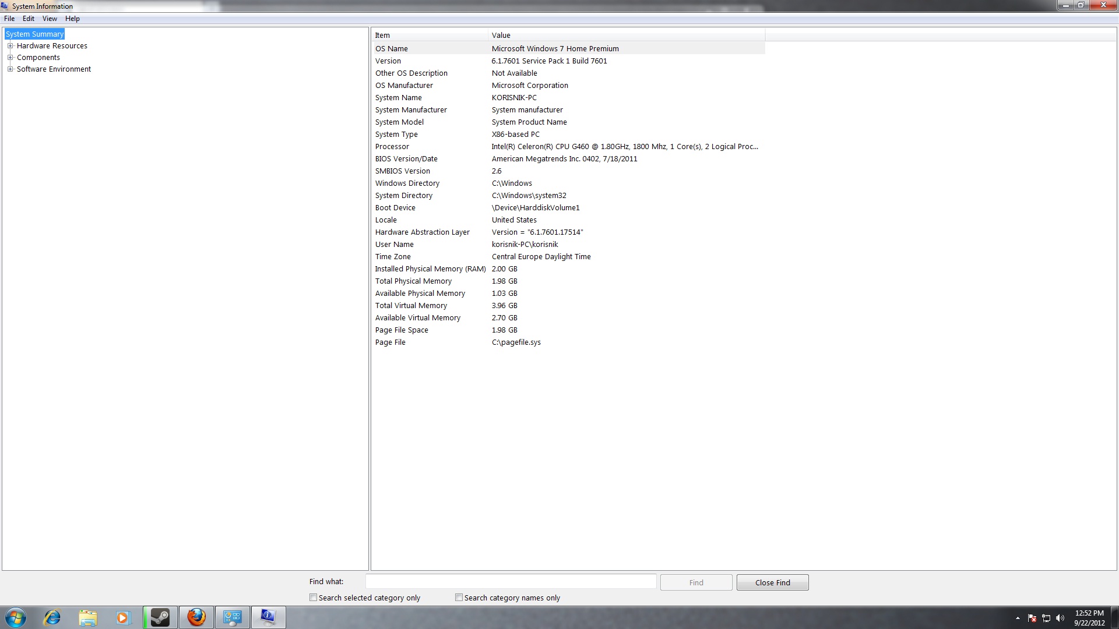Select the SMBIOS Version row

(569, 171)
